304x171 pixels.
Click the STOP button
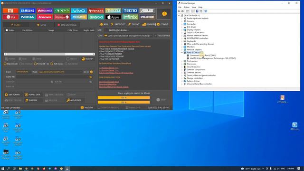[161, 100]
